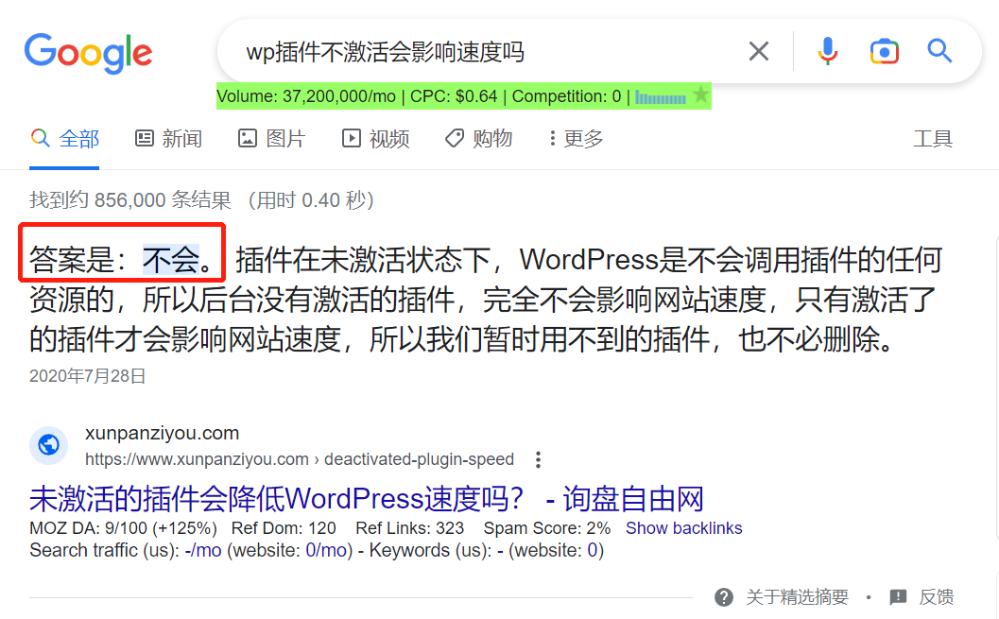Click CPC: $0.64 text
The width and height of the screenshot is (999, 619).
tap(454, 96)
